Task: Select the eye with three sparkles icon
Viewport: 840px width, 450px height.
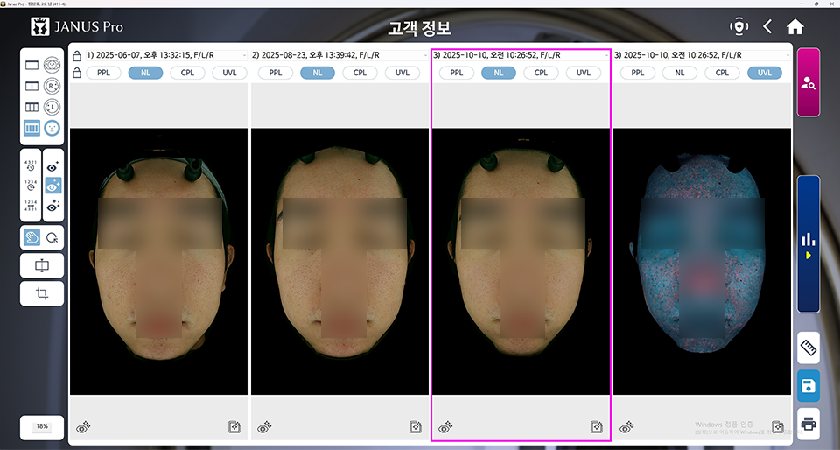Action: tap(52, 206)
